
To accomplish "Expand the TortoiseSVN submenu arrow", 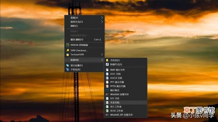I will [x=102, y=55].
